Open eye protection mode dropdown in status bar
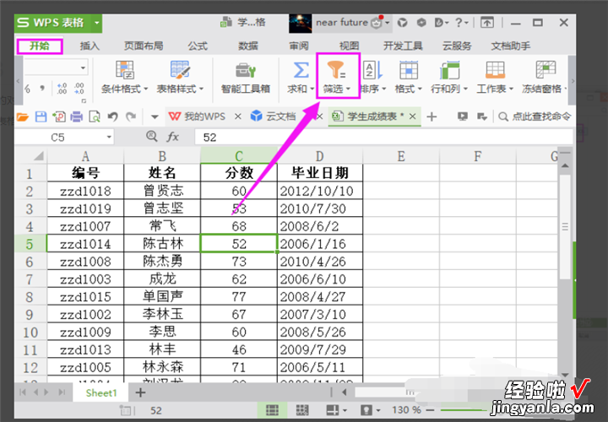 pyautogui.click(x=378, y=410)
